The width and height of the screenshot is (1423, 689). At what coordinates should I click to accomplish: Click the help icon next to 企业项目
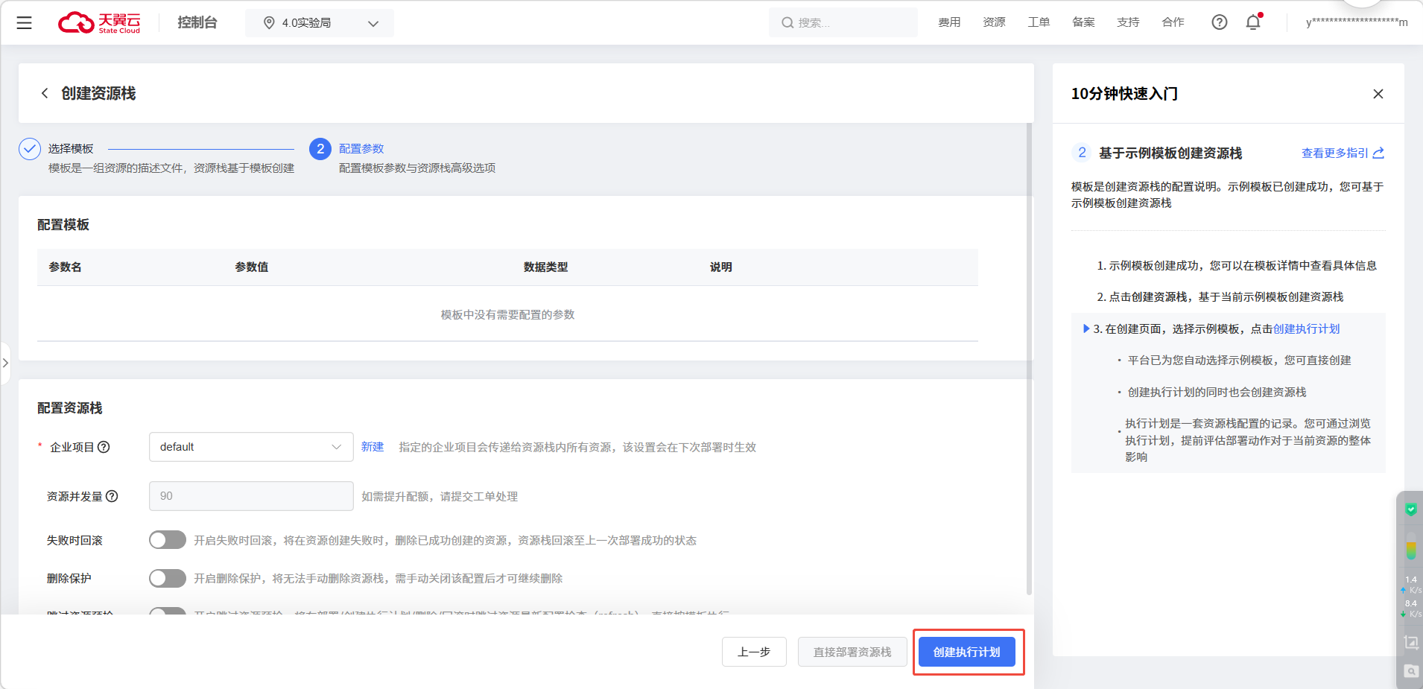104,447
